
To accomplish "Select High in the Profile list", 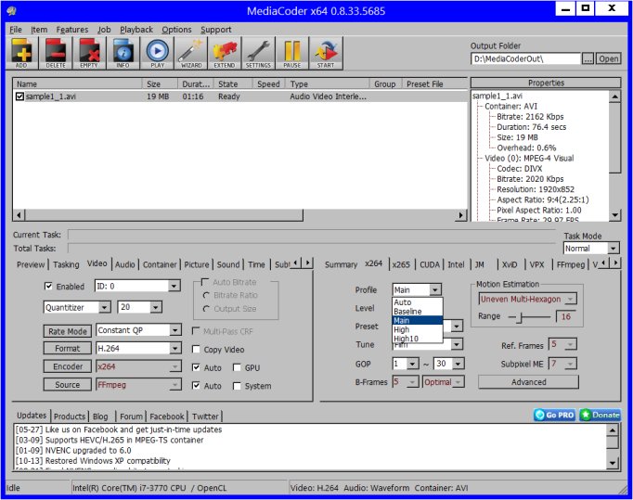I will point(418,329).
